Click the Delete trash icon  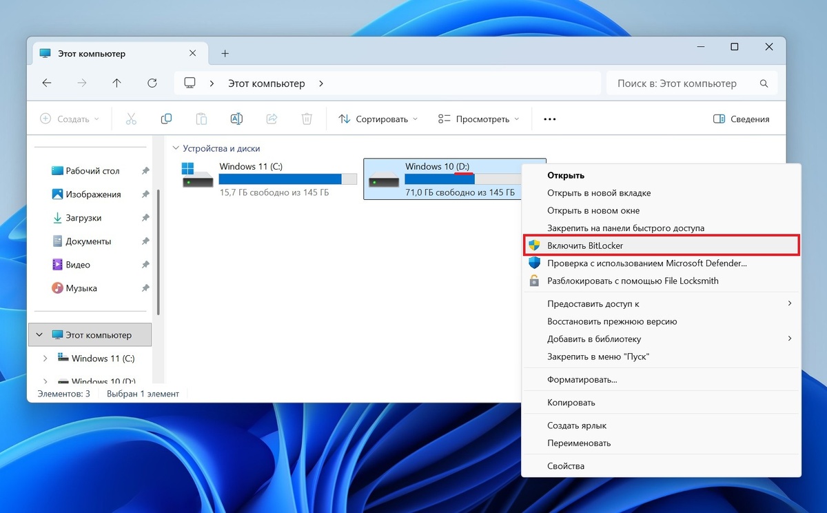307,119
